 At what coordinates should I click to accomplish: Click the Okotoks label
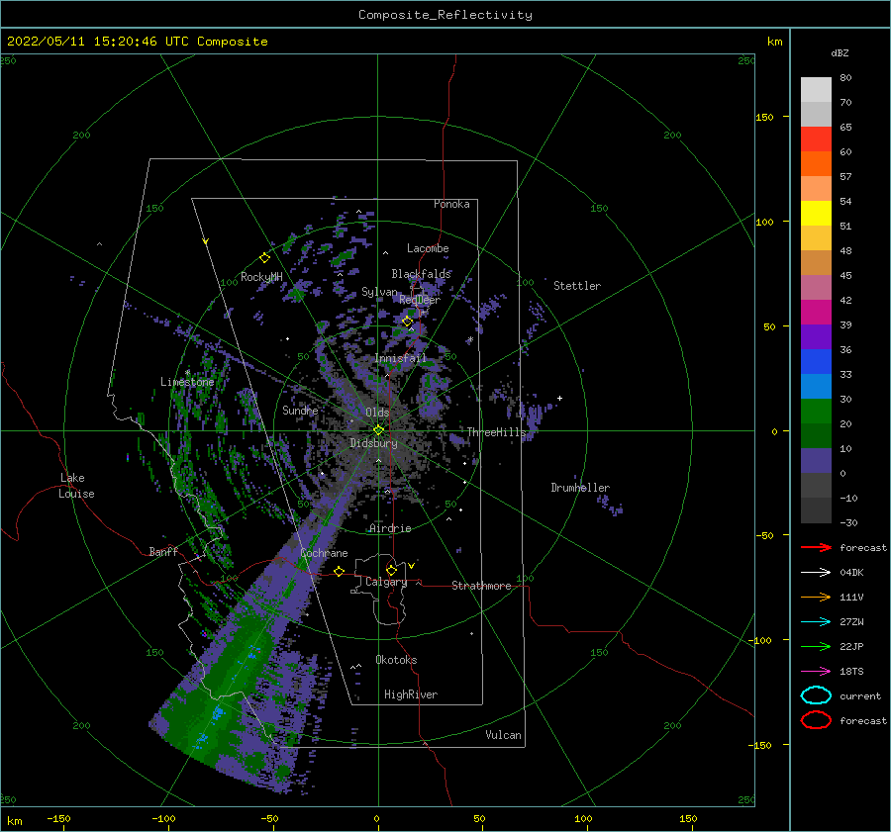pyautogui.click(x=396, y=660)
